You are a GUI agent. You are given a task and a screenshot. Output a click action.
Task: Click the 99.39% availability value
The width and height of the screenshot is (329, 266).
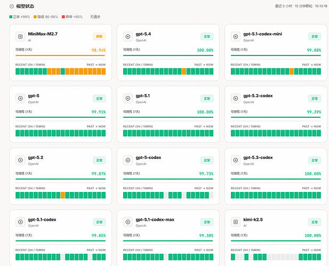(x=314, y=112)
